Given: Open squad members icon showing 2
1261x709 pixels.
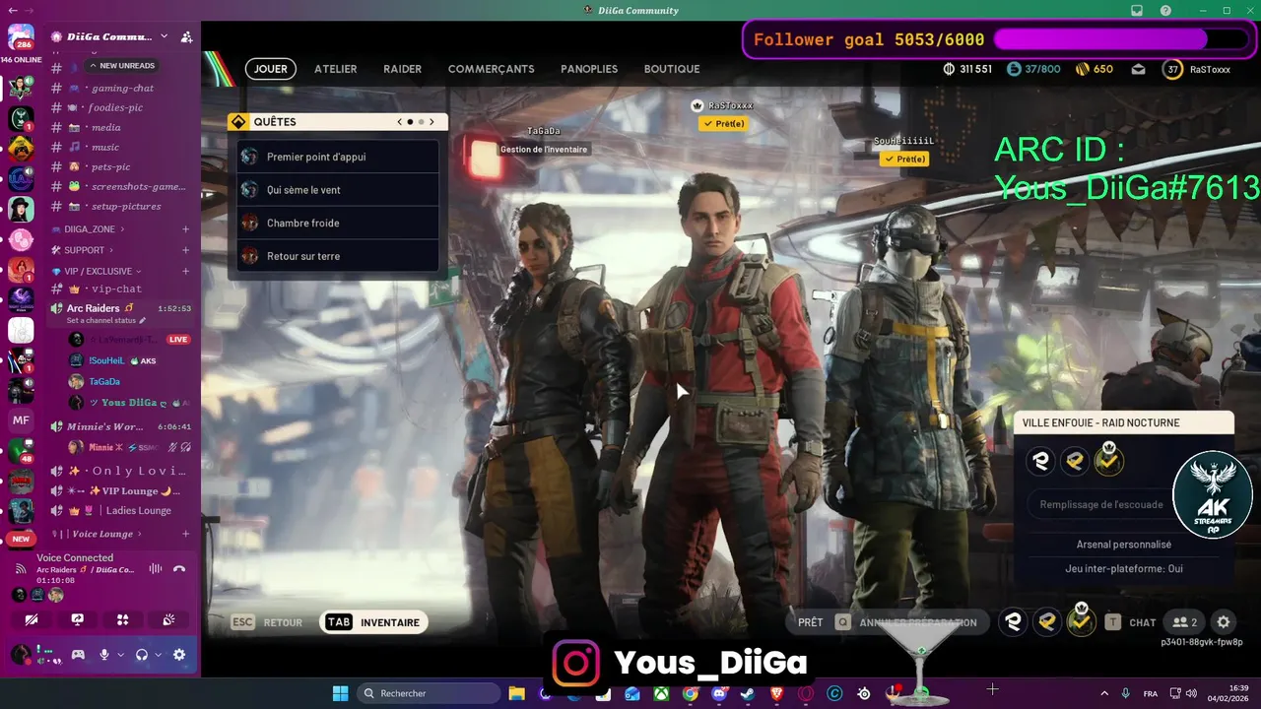Looking at the screenshot, I should coord(1185,622).
